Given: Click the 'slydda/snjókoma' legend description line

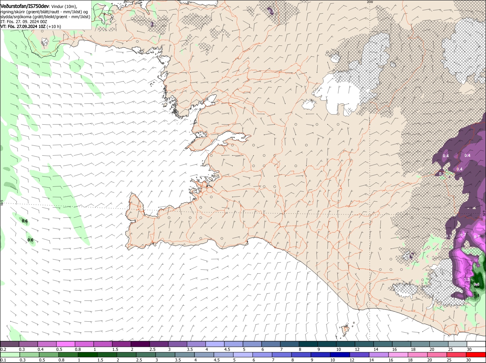Looking at the screenshot, I should [45, 17].
